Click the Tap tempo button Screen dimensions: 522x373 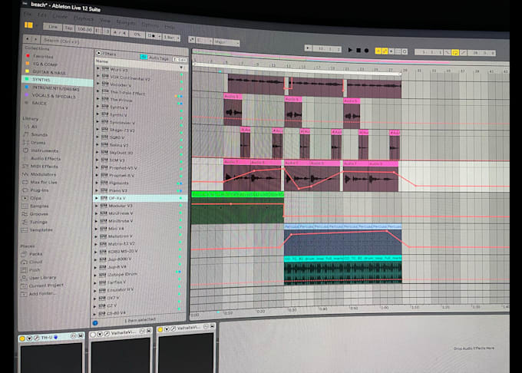(68, 28)
